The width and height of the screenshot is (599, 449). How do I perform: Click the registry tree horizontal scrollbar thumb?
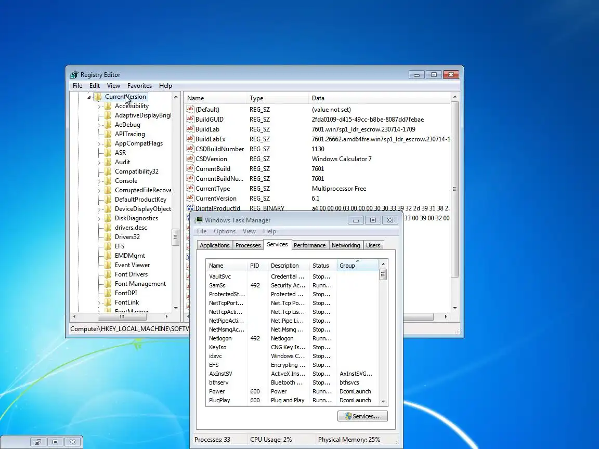(122, 316)
